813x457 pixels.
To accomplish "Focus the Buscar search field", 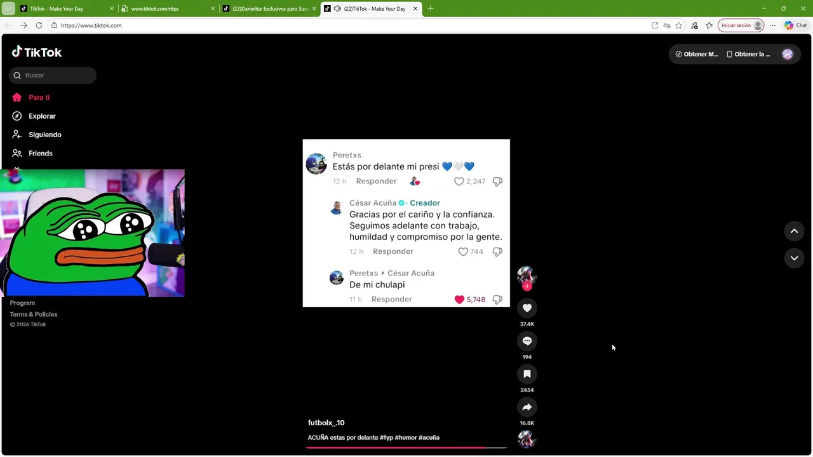I will pyautogui.click(x=53, y=76).
